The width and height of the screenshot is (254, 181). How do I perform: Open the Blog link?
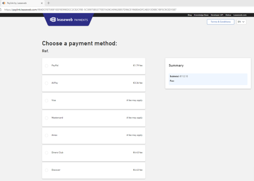[190, 15]
